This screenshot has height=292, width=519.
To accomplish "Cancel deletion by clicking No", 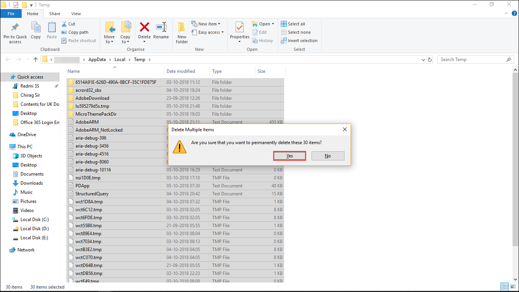I will pos(328,156).
